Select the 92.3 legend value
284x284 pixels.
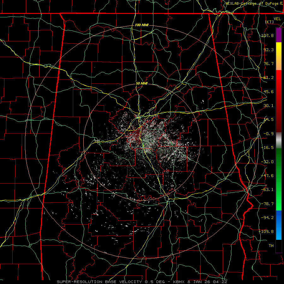(x=269, y=50)
